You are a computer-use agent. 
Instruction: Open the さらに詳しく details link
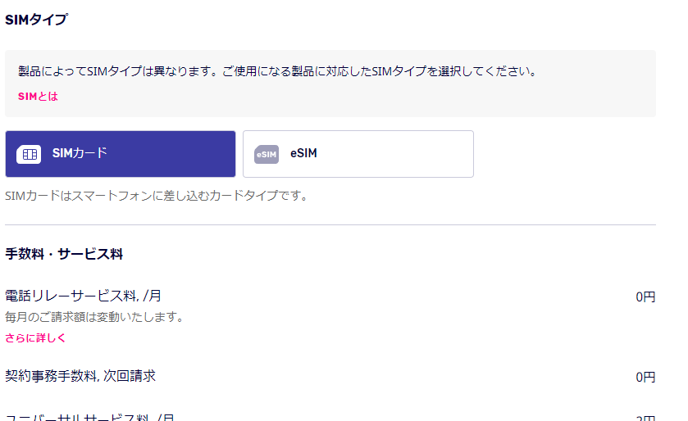coord(35,337)
